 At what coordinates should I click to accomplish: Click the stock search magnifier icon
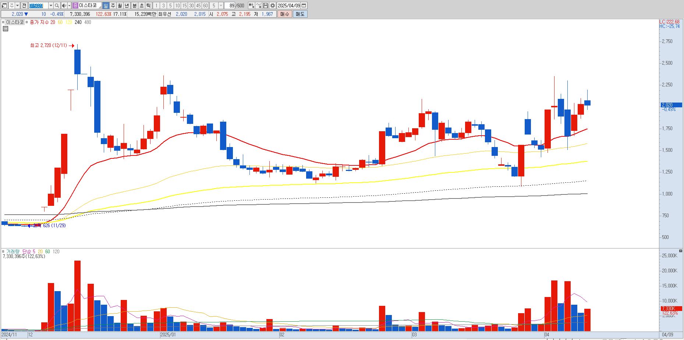pyautogui.click(x=57, y=6)
